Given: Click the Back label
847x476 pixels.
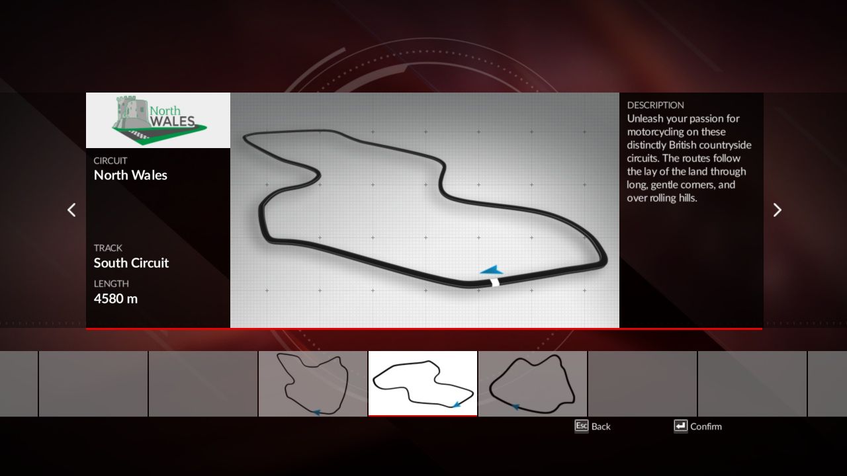Looking at the screenshot, I should tap(601, 426).
